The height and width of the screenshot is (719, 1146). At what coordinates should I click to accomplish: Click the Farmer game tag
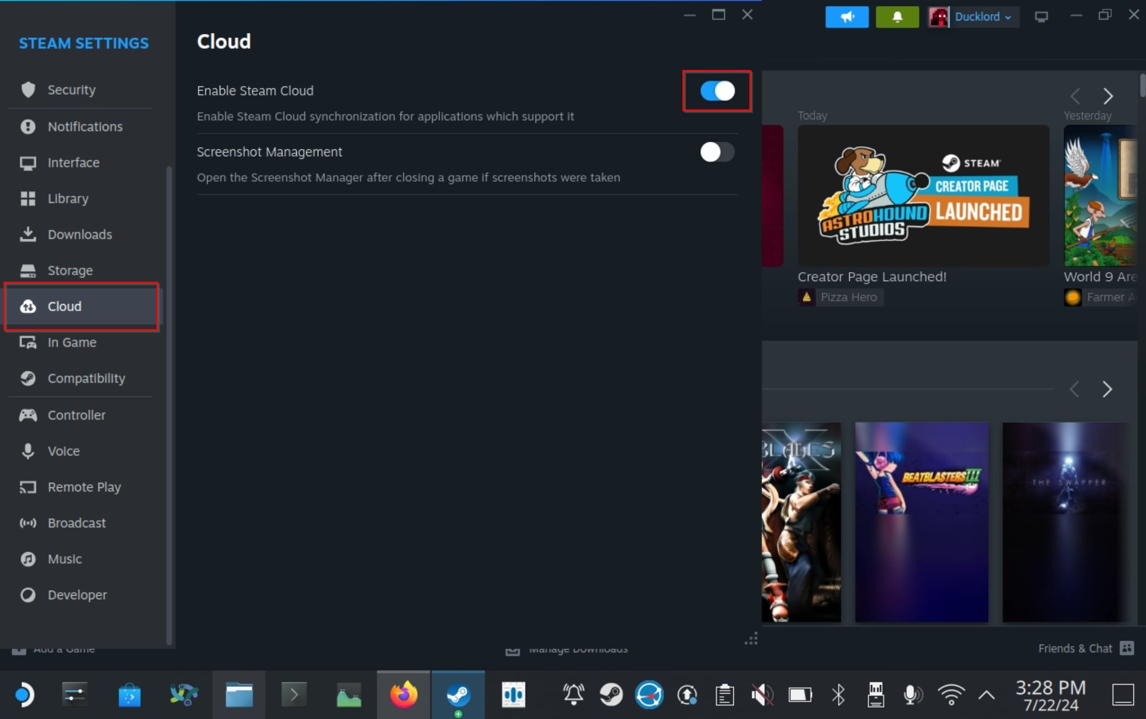tap(1101, 297)
